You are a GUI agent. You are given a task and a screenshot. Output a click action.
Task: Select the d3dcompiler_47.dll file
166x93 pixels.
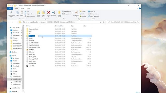(x=34, y=48)
